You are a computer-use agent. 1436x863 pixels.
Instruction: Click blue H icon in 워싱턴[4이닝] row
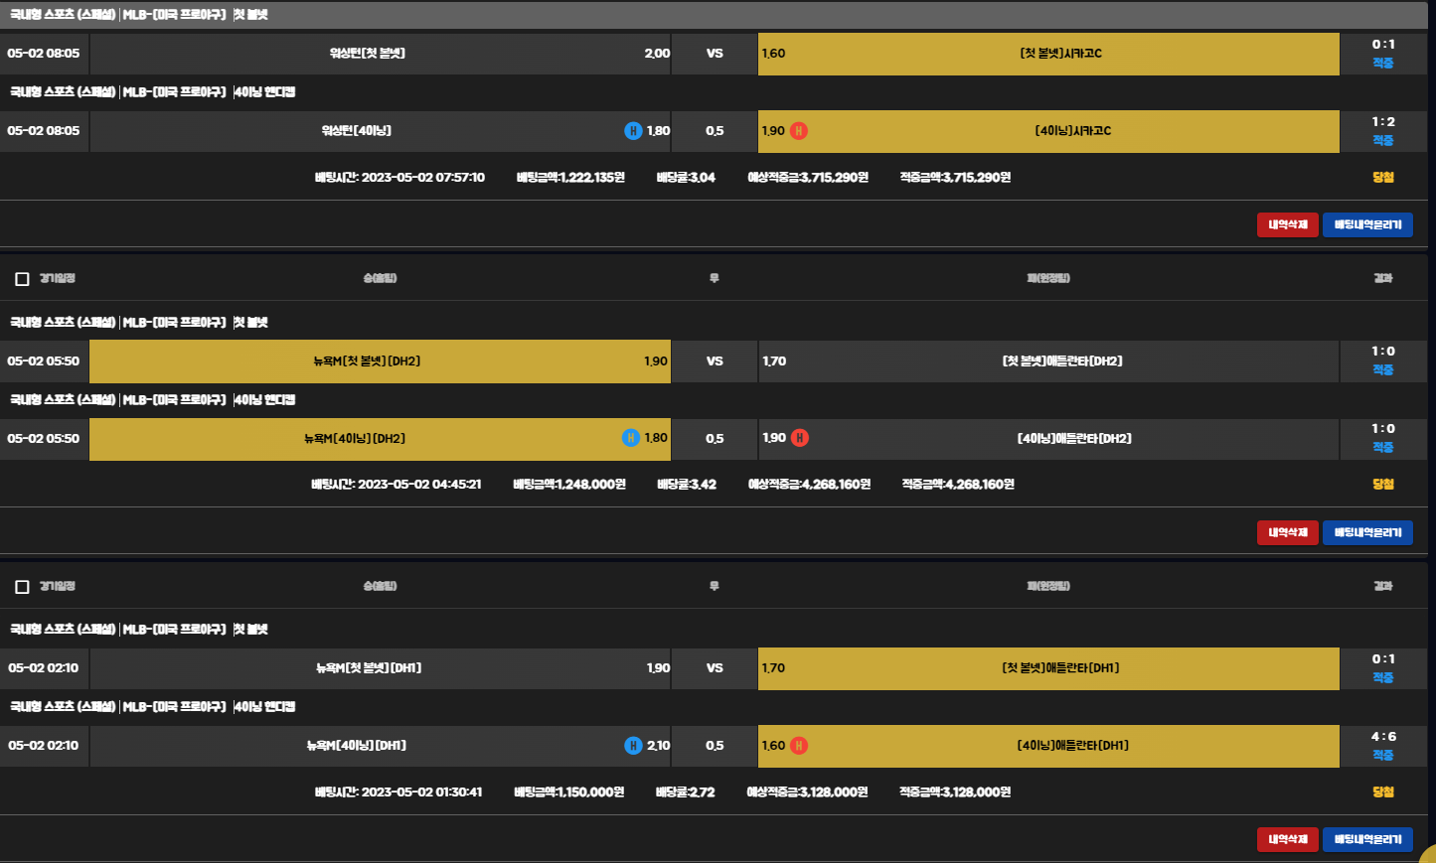pos(633,131)
